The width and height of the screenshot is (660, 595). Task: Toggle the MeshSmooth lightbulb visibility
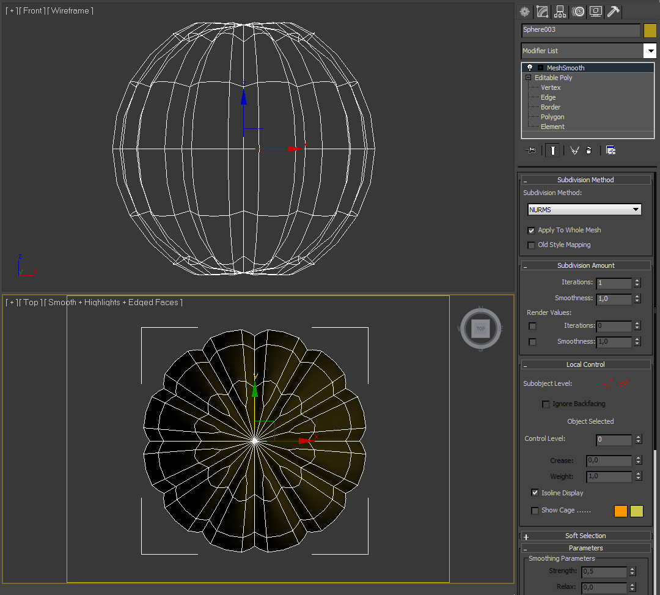[529, 68]
